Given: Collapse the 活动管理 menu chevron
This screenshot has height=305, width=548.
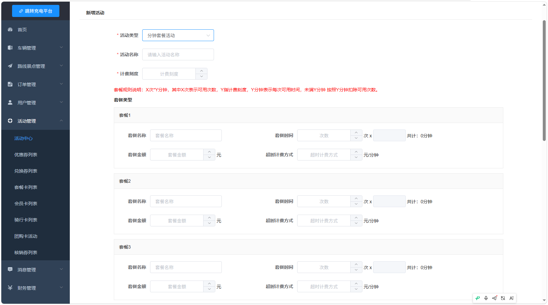Looking at the screenshot, I should click(x=61, y=120).
